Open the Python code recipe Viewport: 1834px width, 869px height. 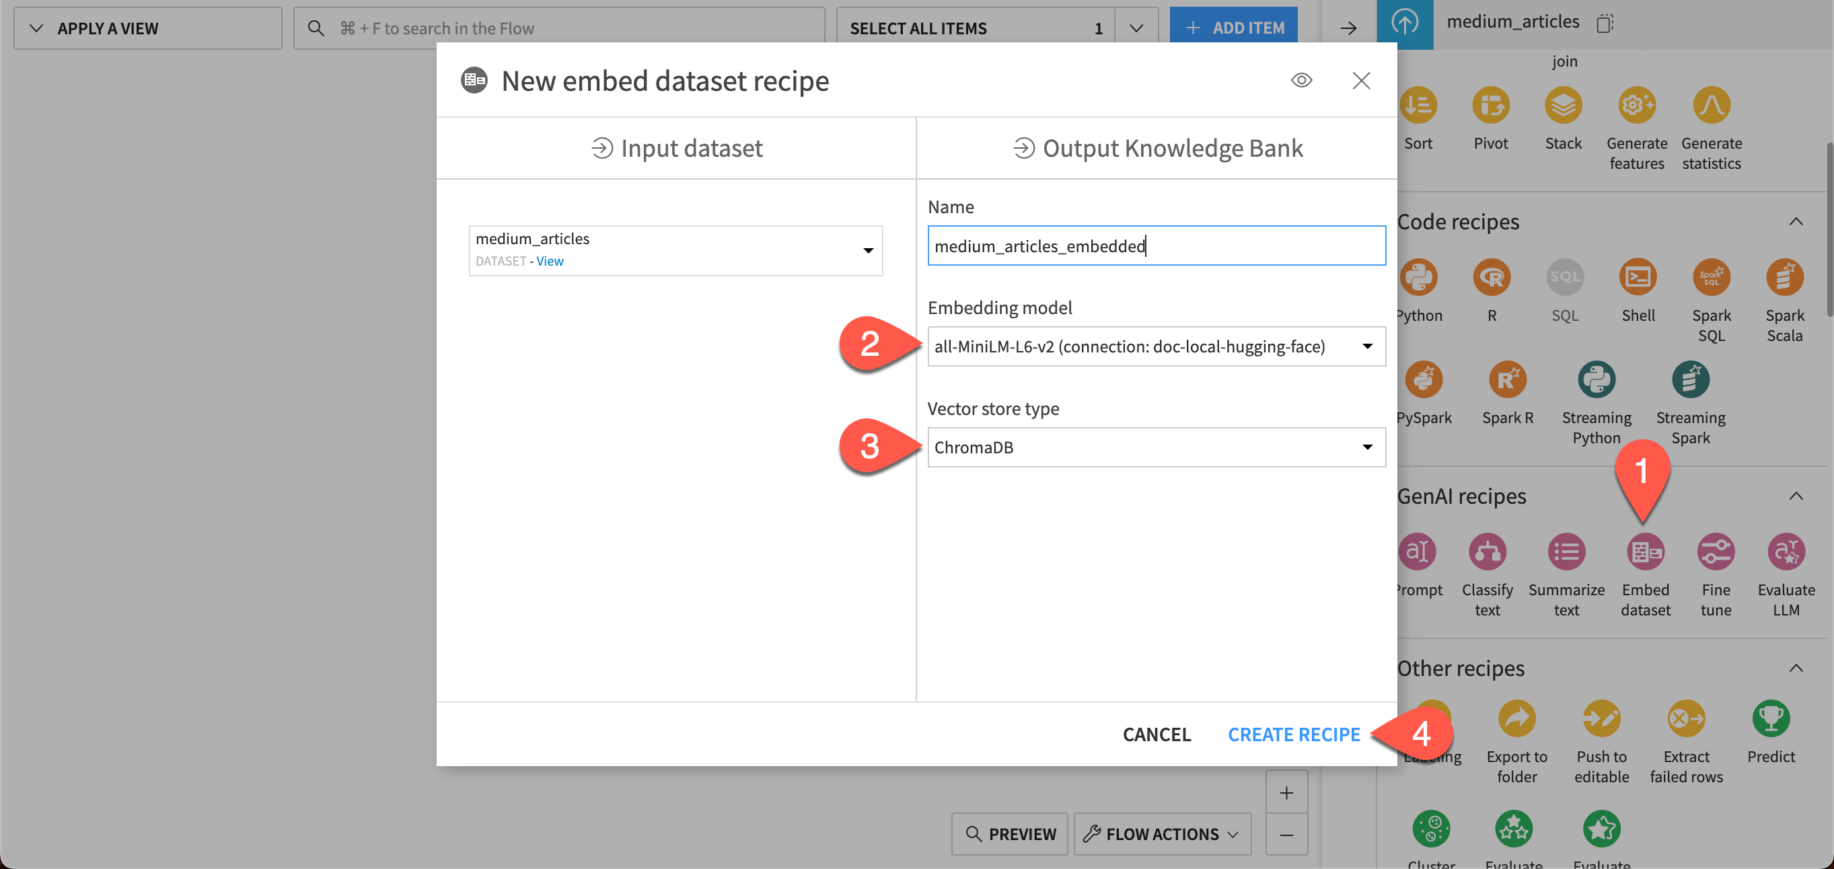point(1420,278)
